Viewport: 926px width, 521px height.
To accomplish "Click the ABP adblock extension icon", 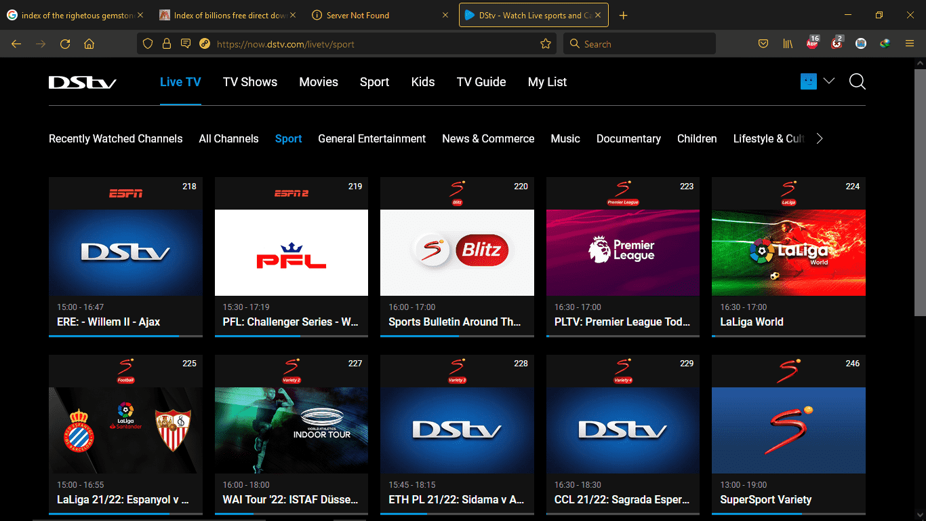I will (x=812, y=43).
